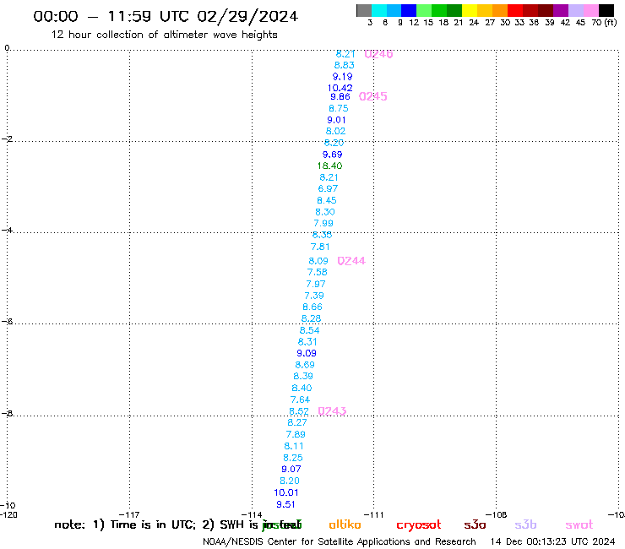Select the dark blue value 9.07
The width and height of the screenshot is (625, 549).
tap(291, 470)
